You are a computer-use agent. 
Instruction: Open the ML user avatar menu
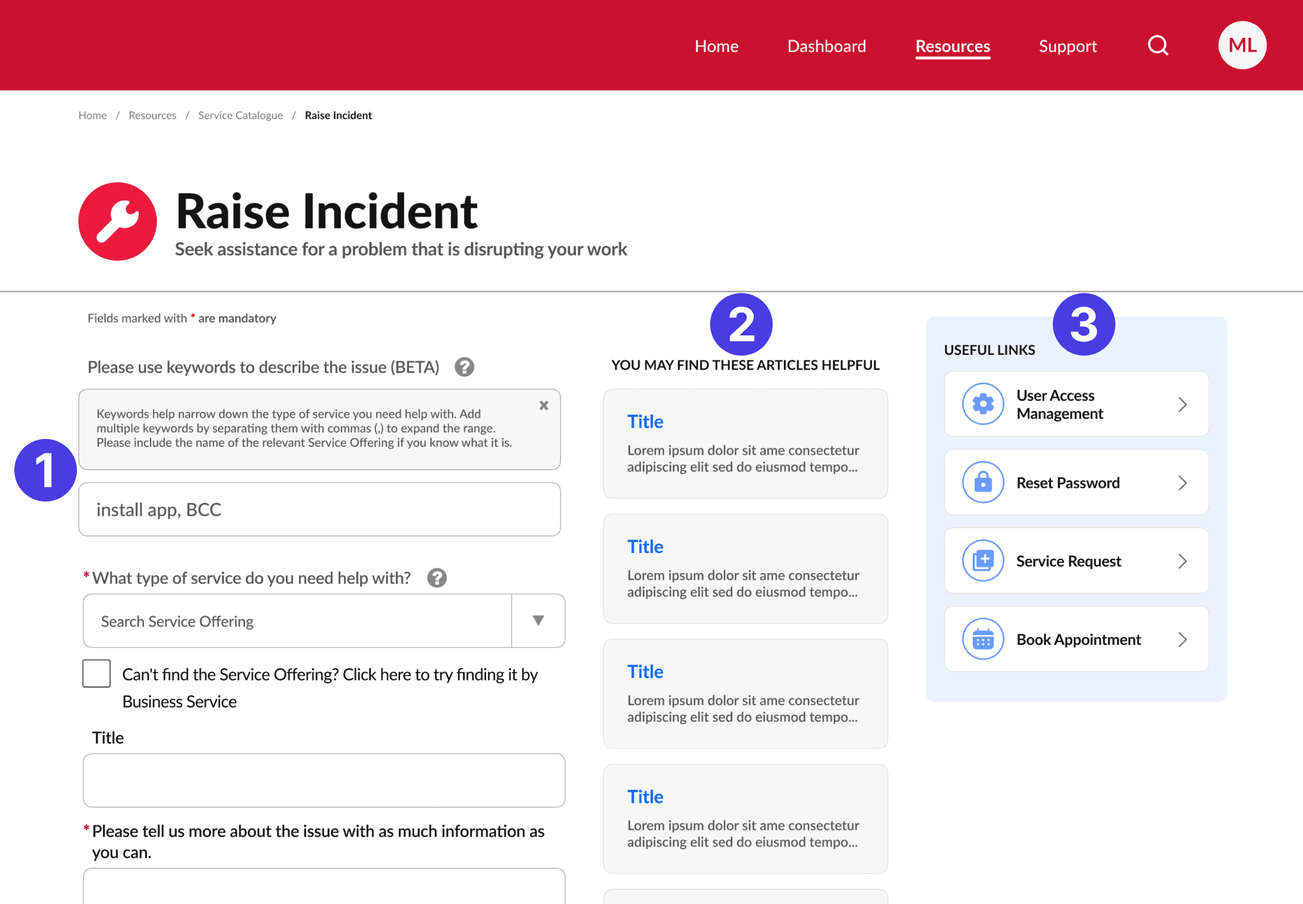pyautogui.click(x=1242, y=46)
